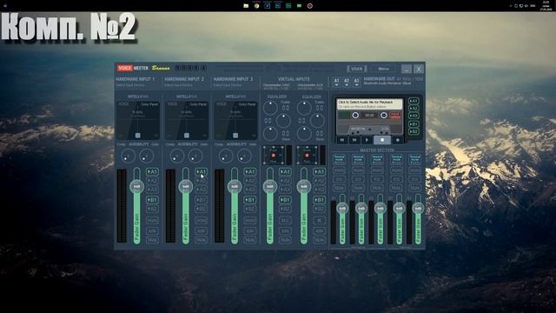This screenshot has height=313, width=556.
Task: Click the rewind button on cassette player
Action: tap(342, 140)
